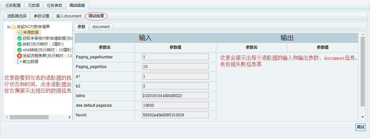Click green check icon beside xlst转换
Viewport: 370px width, 139px height.
click(x=19, y=50)
